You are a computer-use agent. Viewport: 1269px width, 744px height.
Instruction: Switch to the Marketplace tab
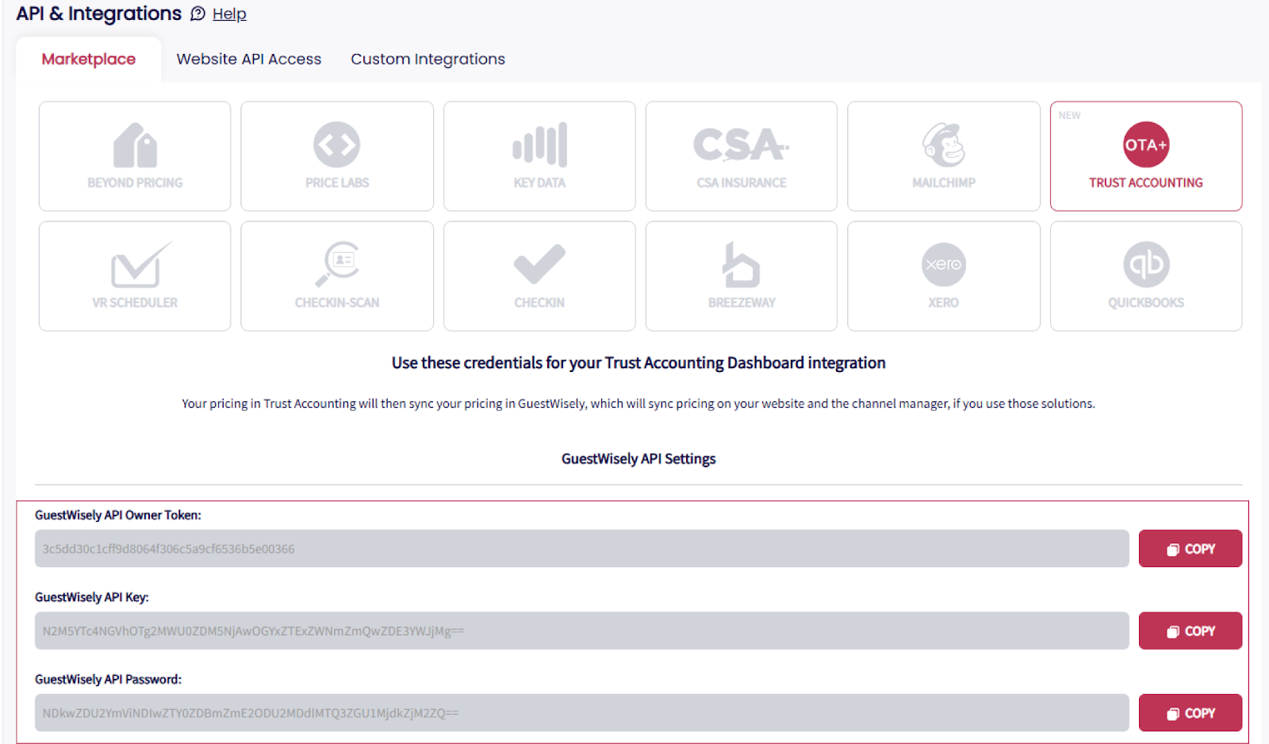pos(89,59)
